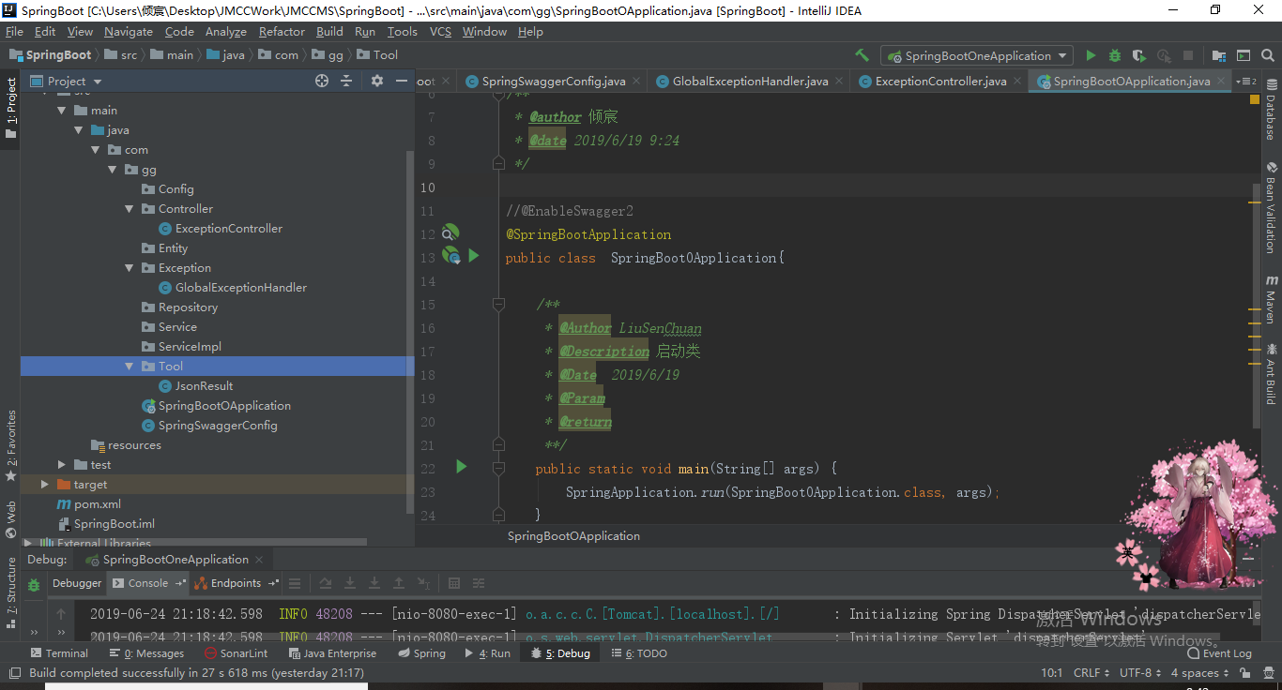Open the SpringBootOneApplication configurations dropdown
Screen dimensions: 1282x690
tap(976, 54)
